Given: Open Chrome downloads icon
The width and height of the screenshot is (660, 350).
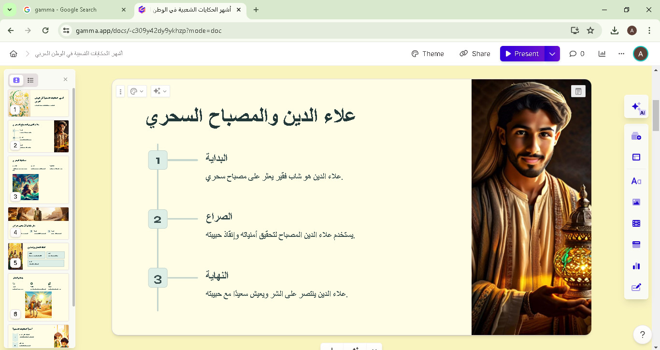Looking at the screenshot, I should coord(615,30).
